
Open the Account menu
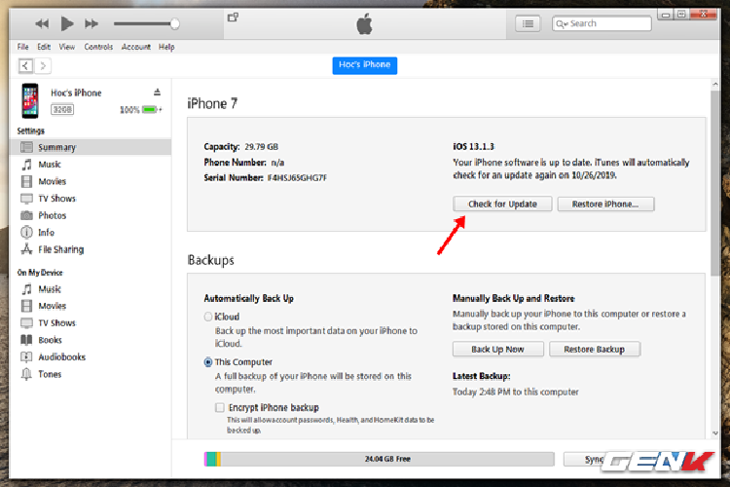136,47
